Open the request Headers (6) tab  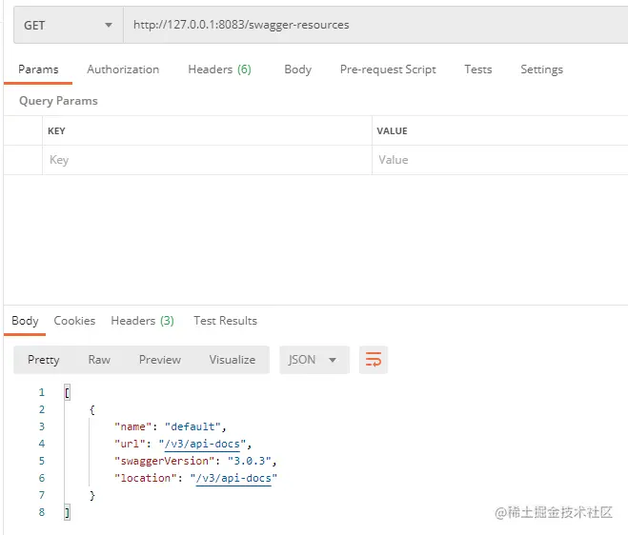[219, 69]
